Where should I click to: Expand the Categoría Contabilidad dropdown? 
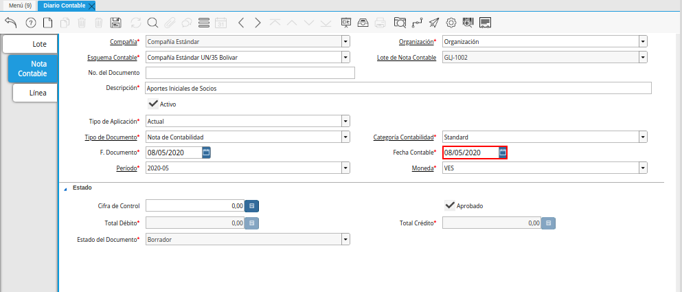(643, 137)
